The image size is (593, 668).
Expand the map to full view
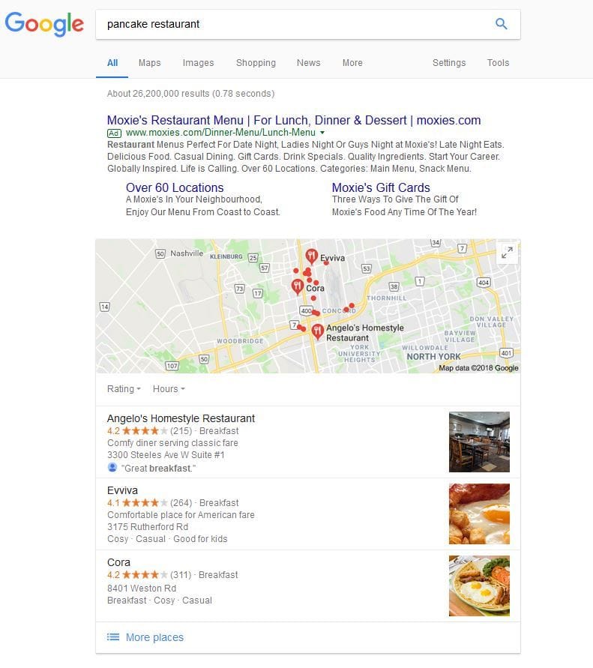tap(507, 253)
